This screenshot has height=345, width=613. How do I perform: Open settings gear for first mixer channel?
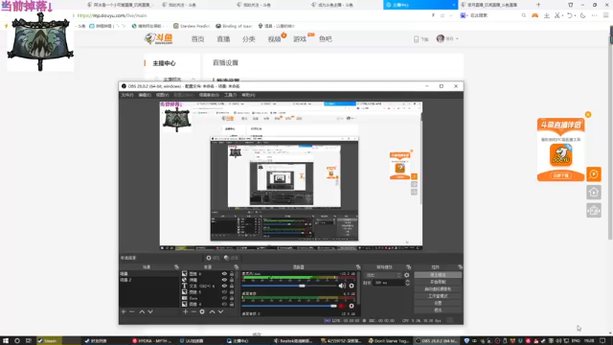(352, 286)
